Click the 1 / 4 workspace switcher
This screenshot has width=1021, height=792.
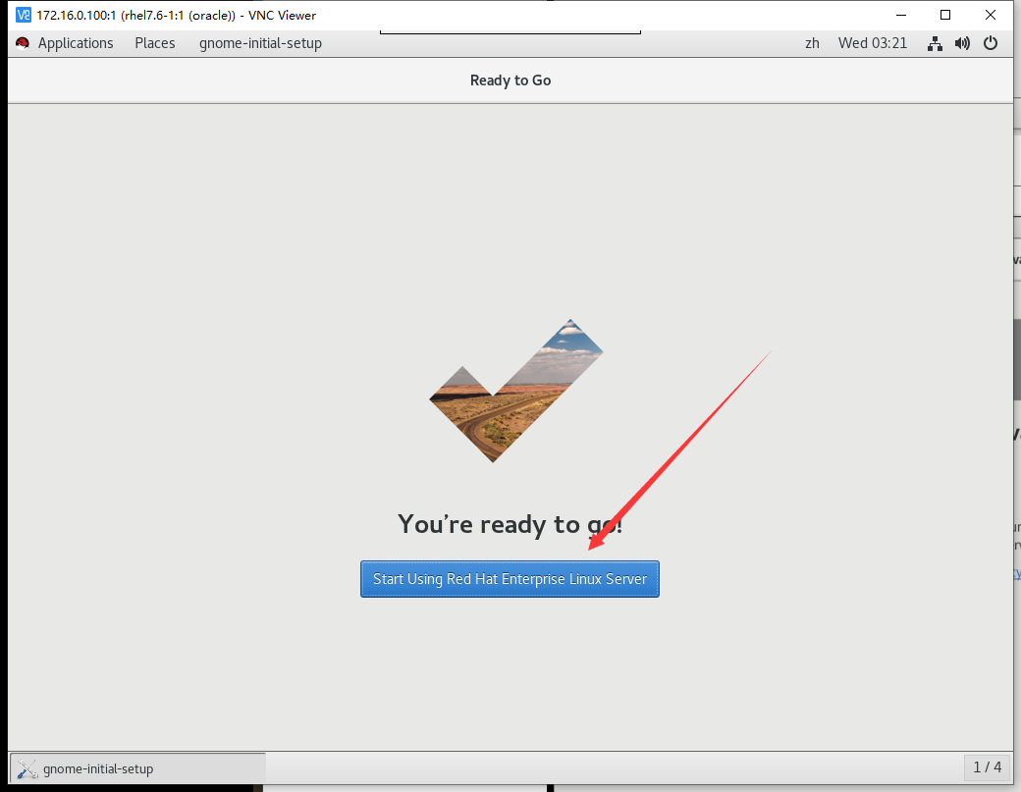tap(988, 767)
